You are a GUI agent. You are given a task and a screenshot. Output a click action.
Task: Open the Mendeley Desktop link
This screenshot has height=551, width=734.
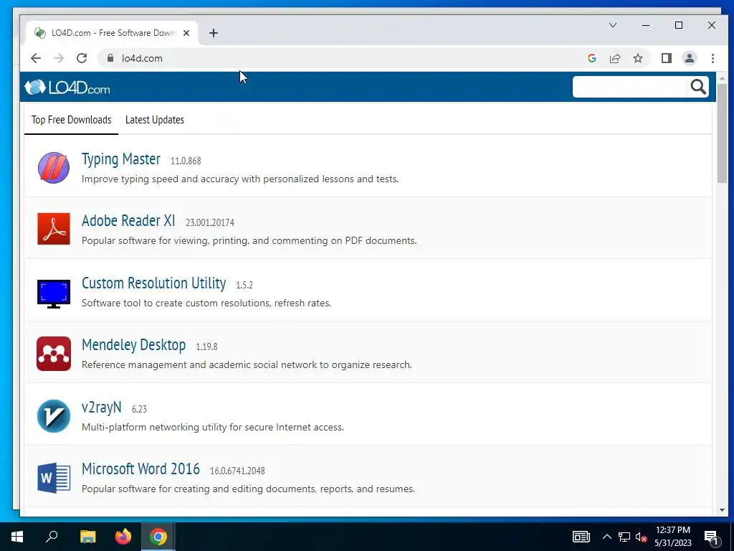tap(133, 345)
